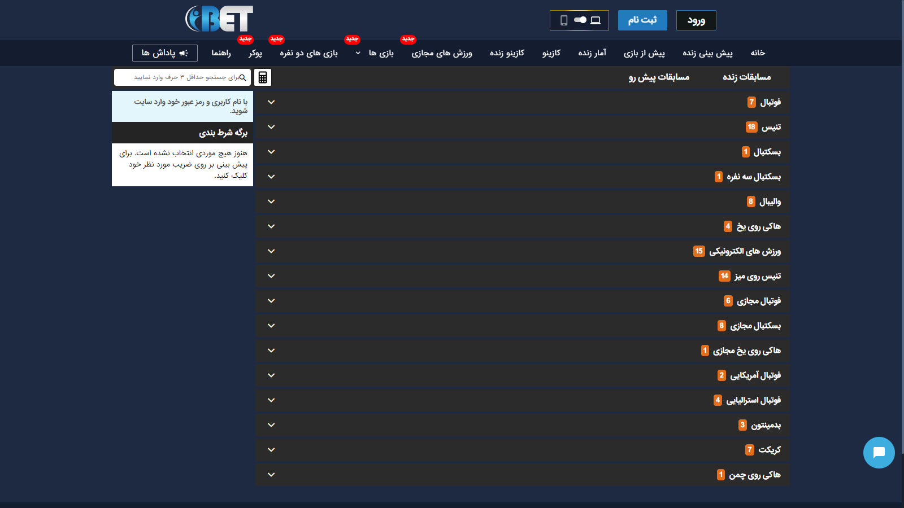The height and width of the screenshot is (508, 904).
Task: Click the ورود login button
Action: tap(696, 20)
